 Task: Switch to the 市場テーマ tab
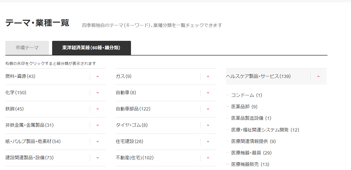click(x=27, y=48)
